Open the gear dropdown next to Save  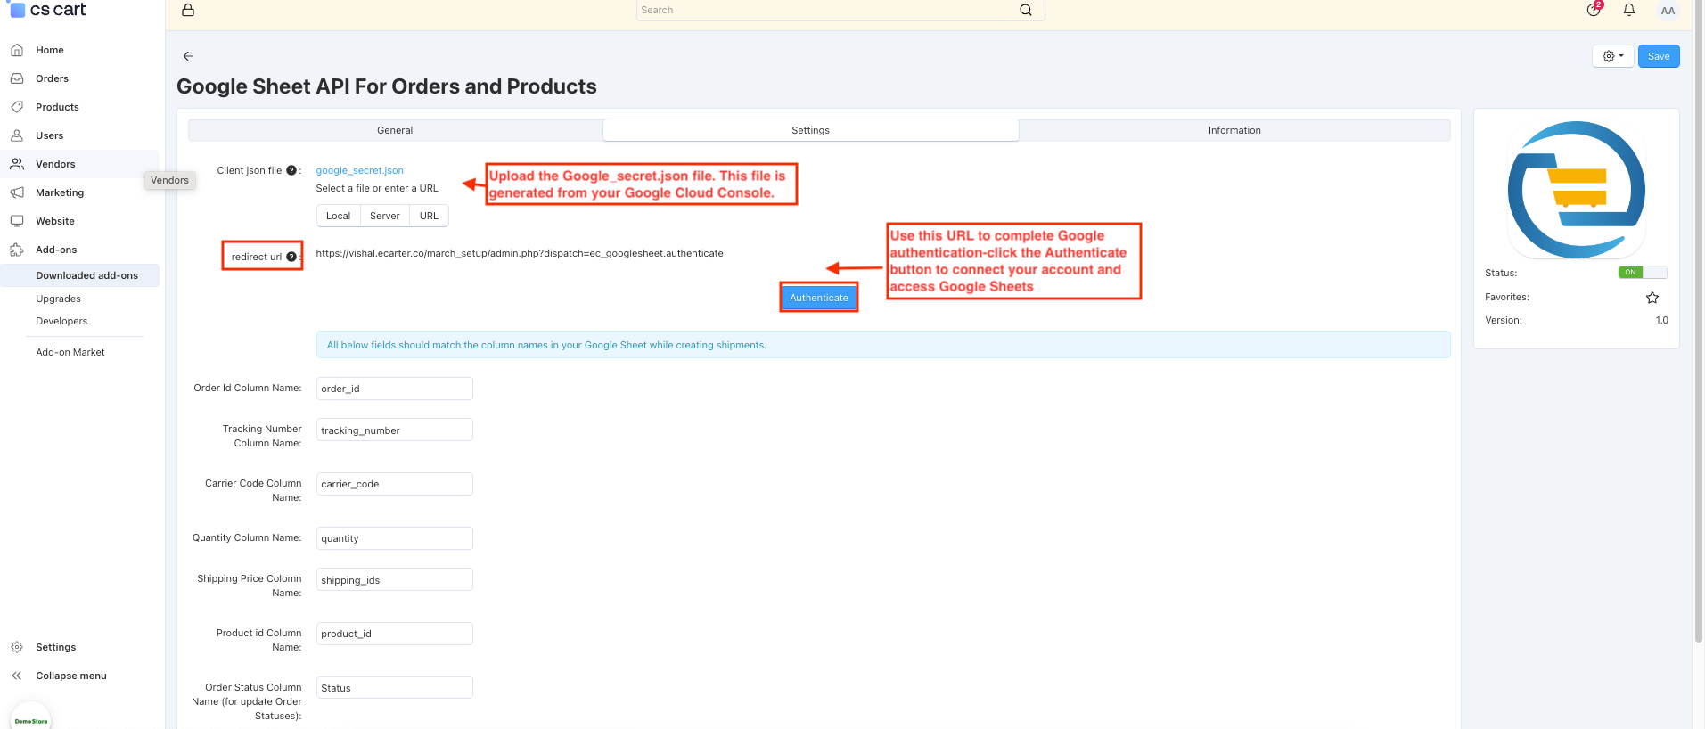point(1612,56)
